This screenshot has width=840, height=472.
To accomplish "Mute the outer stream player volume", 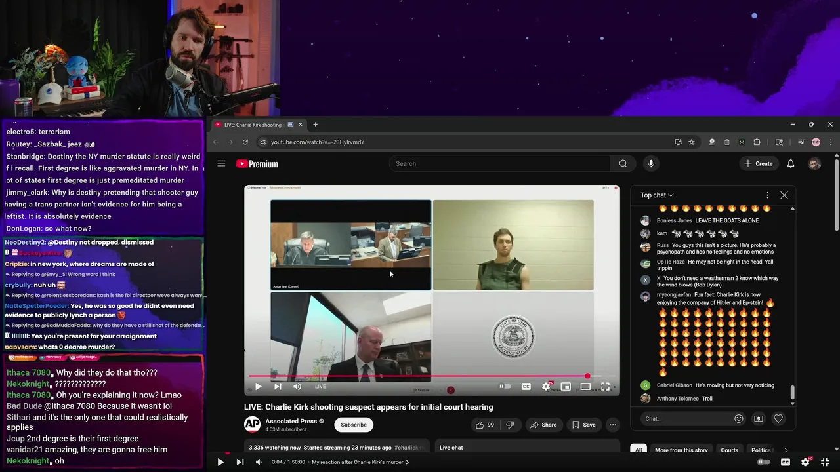I will pyautogui.click(x=259, y=462).
